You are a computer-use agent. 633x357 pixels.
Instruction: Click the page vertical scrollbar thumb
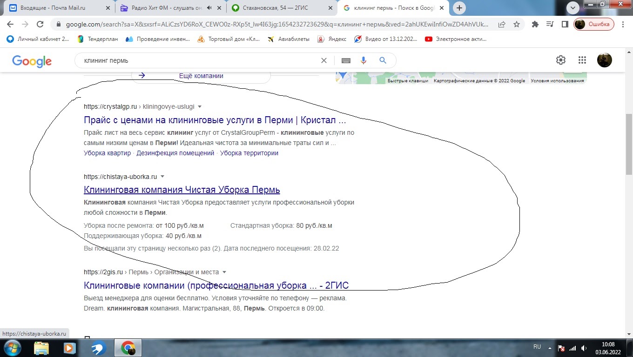629,145
